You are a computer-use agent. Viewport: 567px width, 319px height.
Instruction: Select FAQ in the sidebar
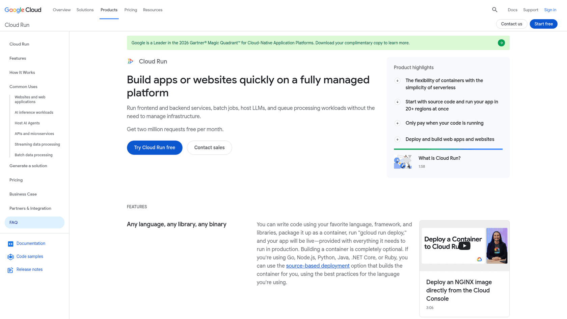click(x=34, y=222)
